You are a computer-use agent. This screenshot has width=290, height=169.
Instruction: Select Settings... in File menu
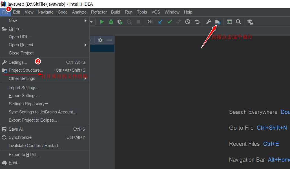point(45,62)
